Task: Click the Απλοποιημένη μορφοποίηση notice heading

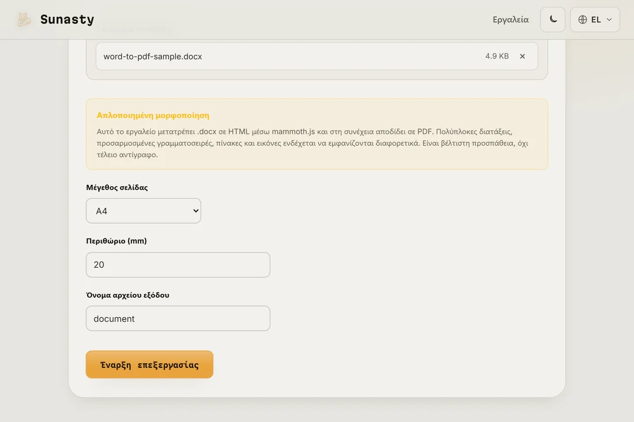Action: point(153,116)
